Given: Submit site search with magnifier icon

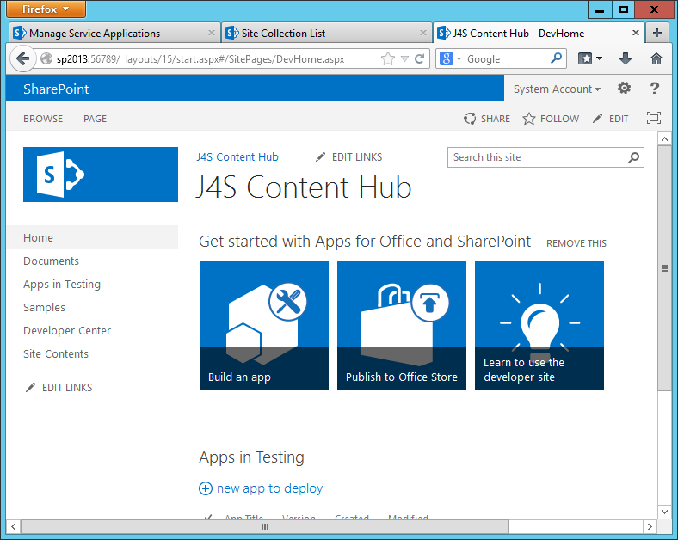Looking at the screenshot, I should (634, 157).
